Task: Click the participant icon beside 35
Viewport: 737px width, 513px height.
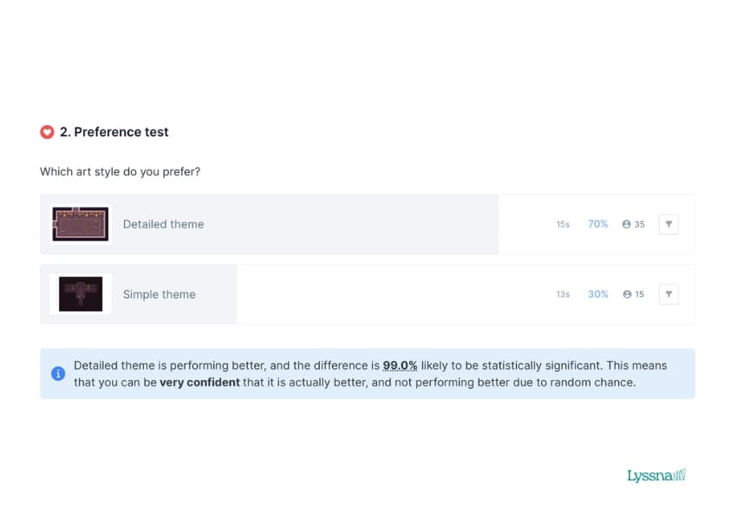Action: pos(626,224)
